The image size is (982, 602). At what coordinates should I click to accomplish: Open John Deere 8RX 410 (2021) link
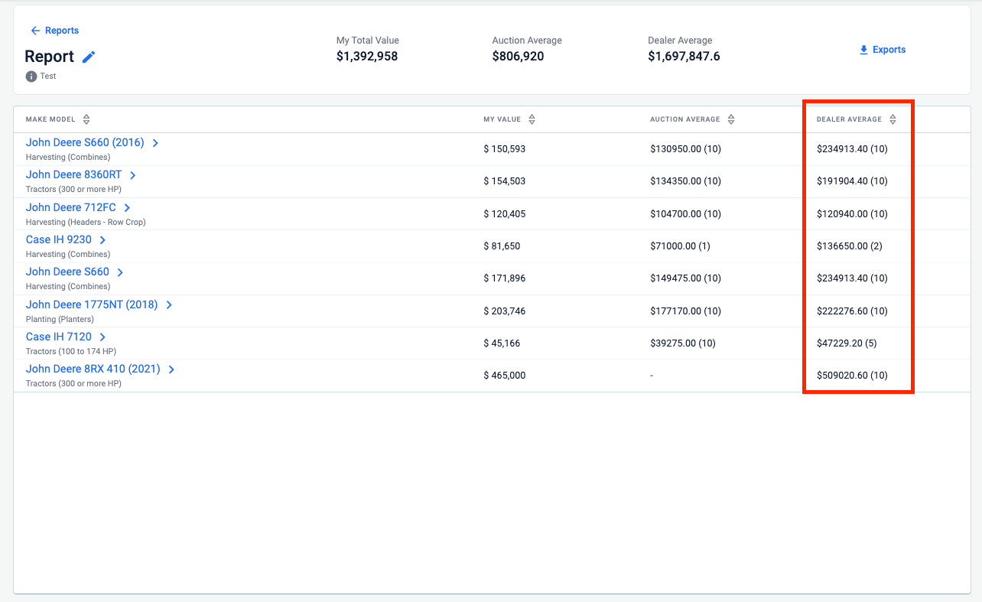coord(93,369)
